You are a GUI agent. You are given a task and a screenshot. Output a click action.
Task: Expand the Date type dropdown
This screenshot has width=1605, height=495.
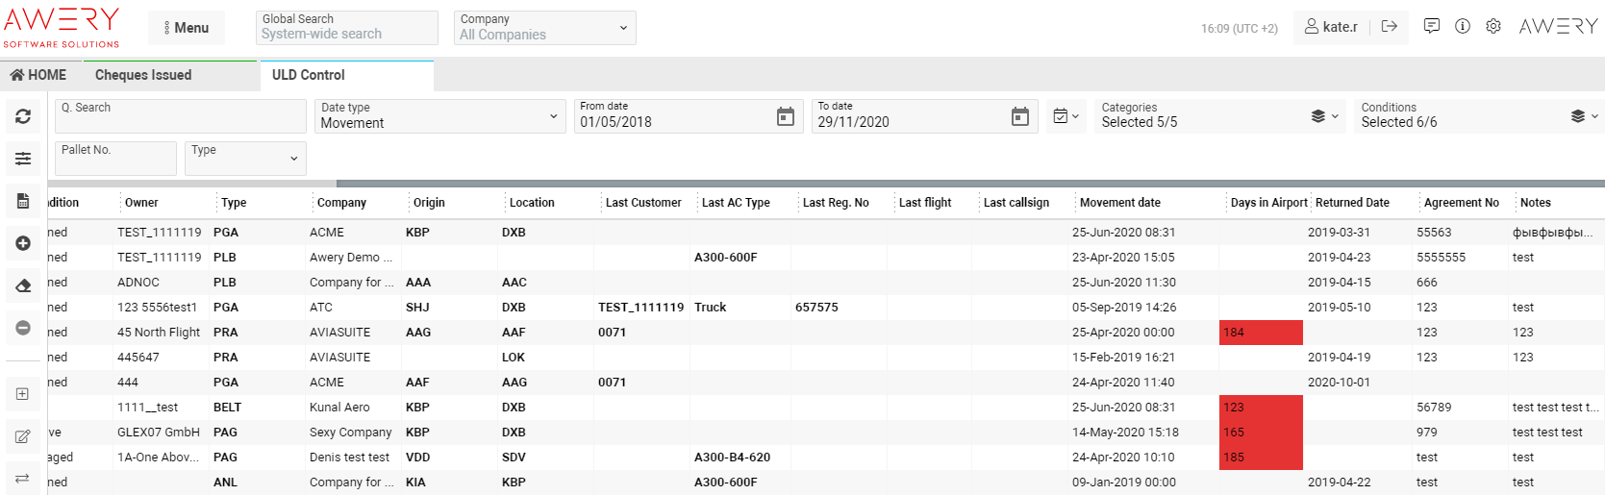coord(439,116)
